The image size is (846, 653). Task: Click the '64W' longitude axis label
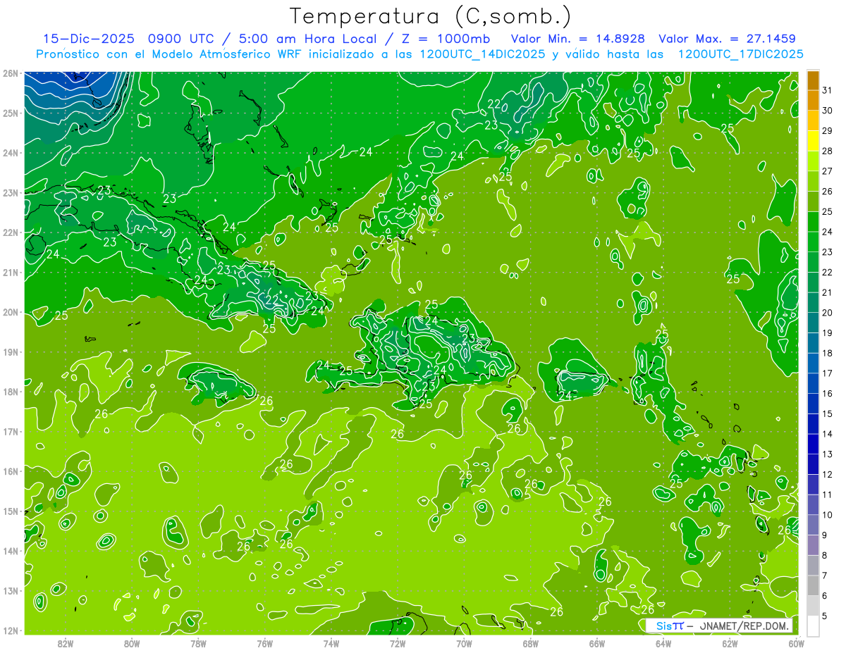tap(663, 643)
